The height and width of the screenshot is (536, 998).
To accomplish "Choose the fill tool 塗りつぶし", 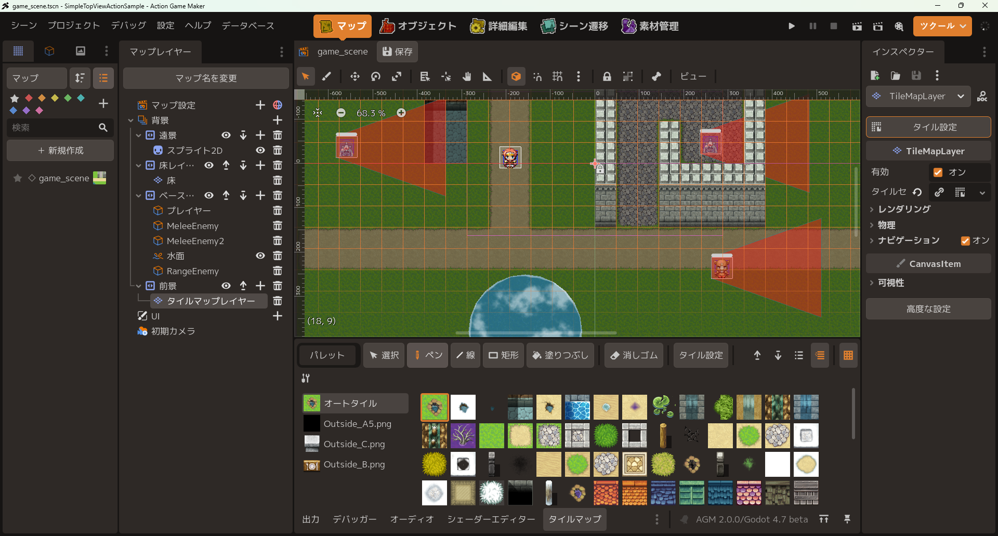I will coord(560,355).
